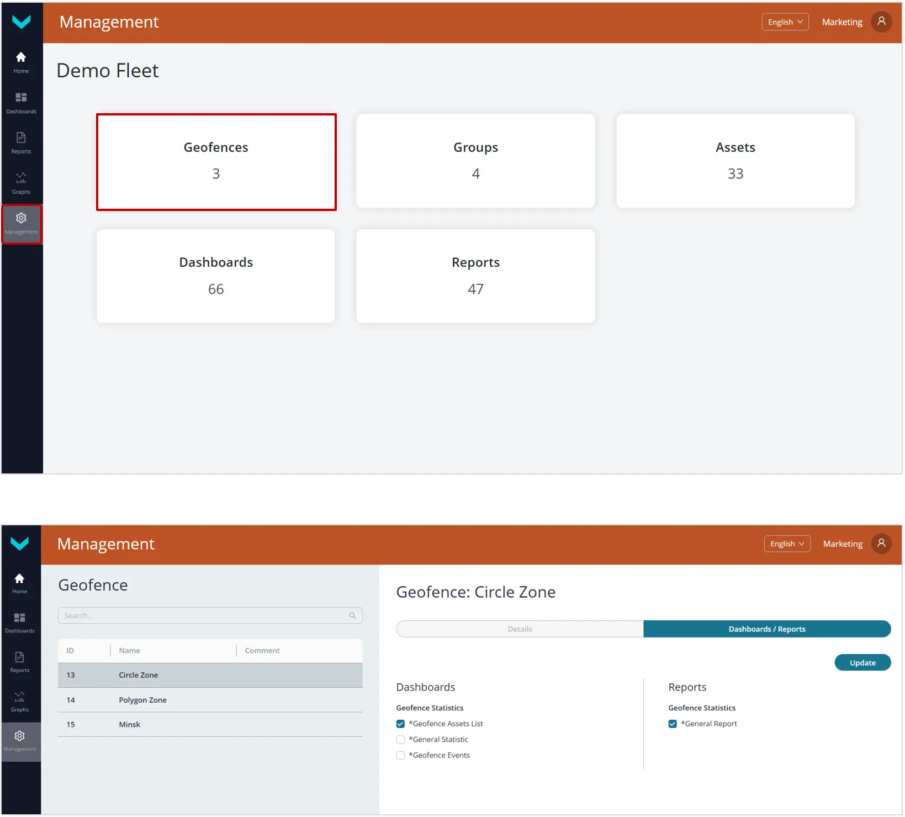Image resolution: width=905 pixels, height=817 pixels.
Task: Open the Graphs icon in the Geofence page sidebar
Action: pyautogui.click(x=19, y=697)
